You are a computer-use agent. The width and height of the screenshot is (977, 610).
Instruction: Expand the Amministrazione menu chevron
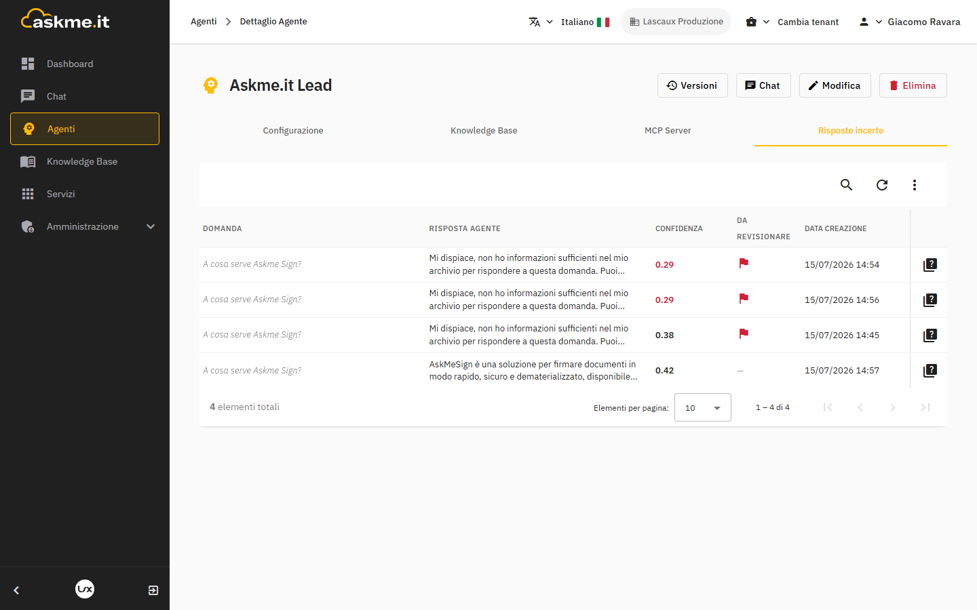point(151,226)
